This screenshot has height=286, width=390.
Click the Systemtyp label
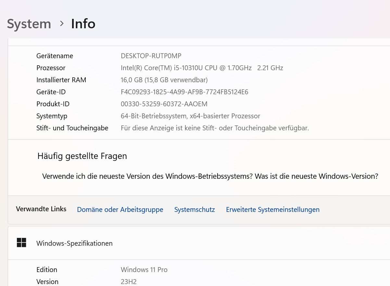(52, 116)
